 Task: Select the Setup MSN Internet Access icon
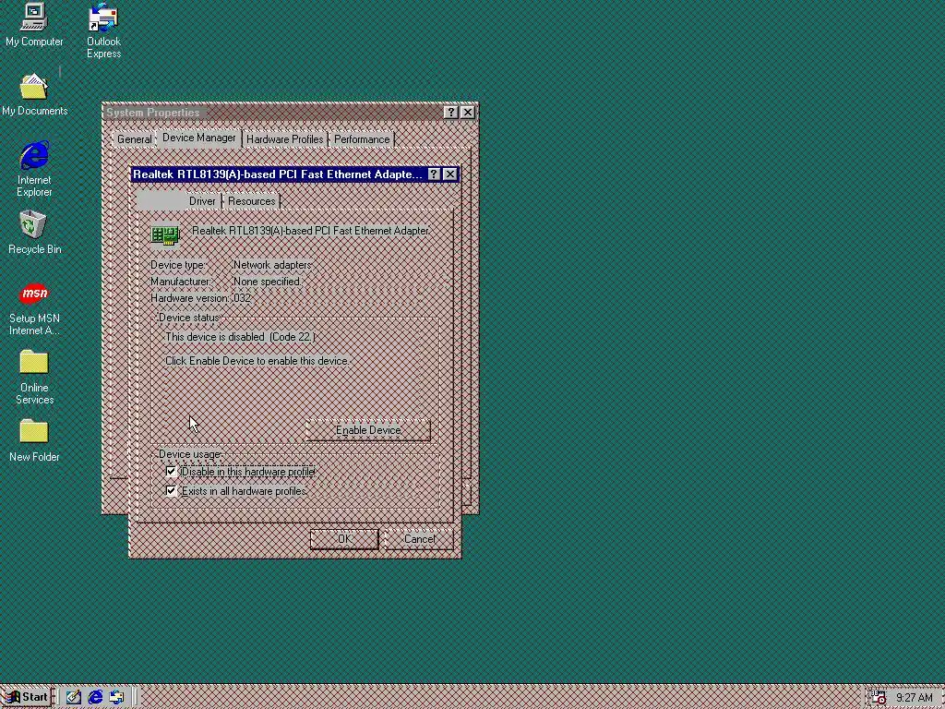pos(34,309)
